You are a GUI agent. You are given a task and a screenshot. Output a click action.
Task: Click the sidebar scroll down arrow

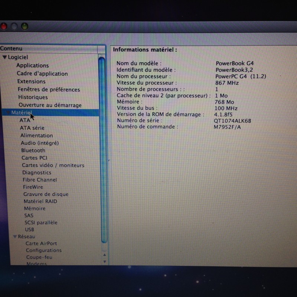[x=105, y=262]
